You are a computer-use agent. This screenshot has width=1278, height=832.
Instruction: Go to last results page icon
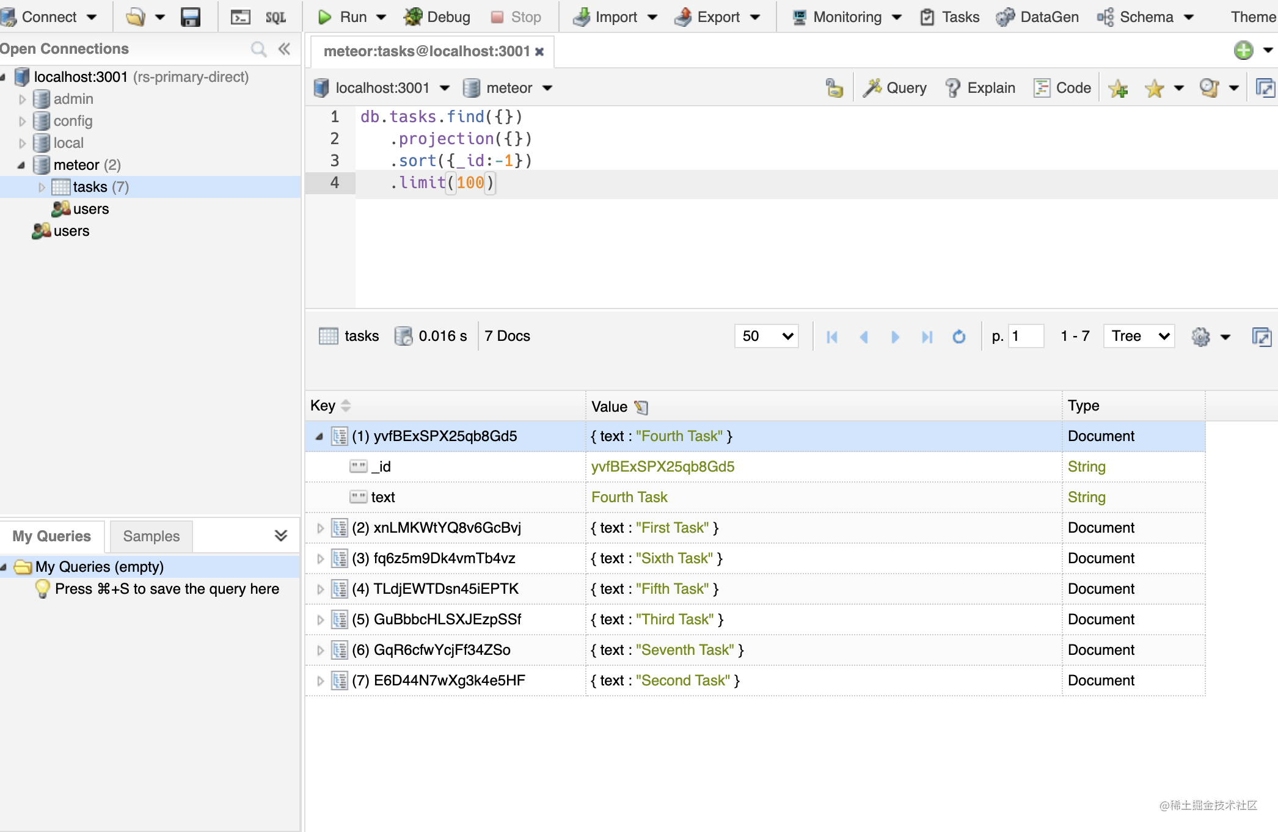pyautogui.click(x=927, y=337)
